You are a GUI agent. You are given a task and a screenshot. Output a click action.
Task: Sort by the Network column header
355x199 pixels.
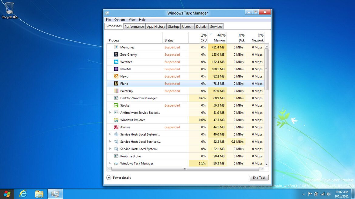click(255, 38)
